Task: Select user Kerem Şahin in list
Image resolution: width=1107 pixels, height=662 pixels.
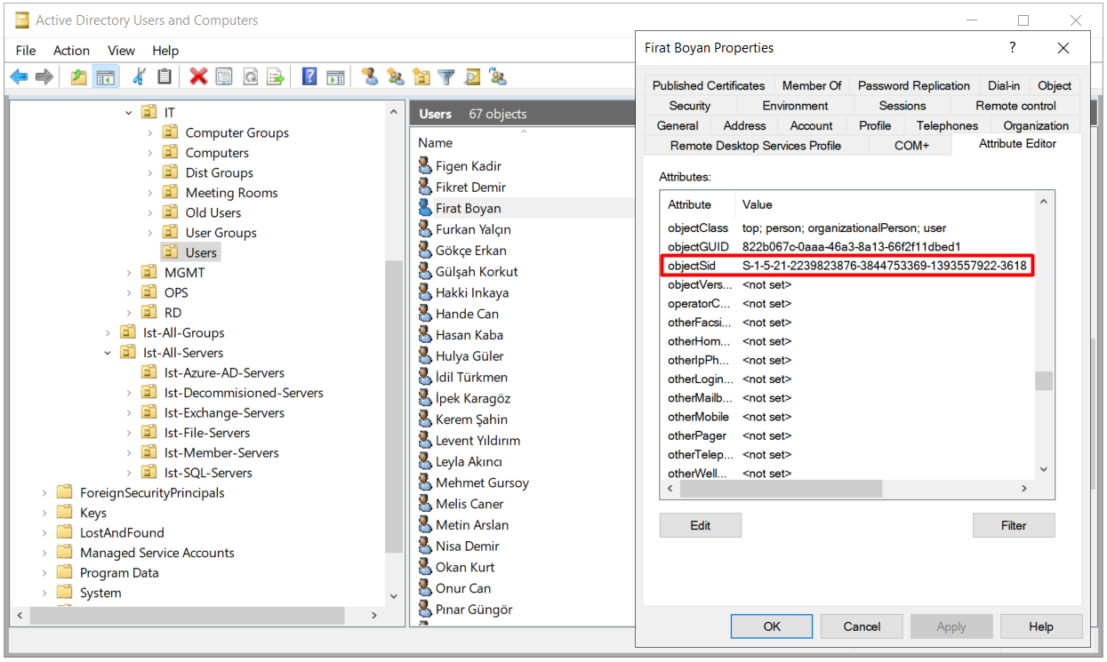Action: (x=472, y=419)
